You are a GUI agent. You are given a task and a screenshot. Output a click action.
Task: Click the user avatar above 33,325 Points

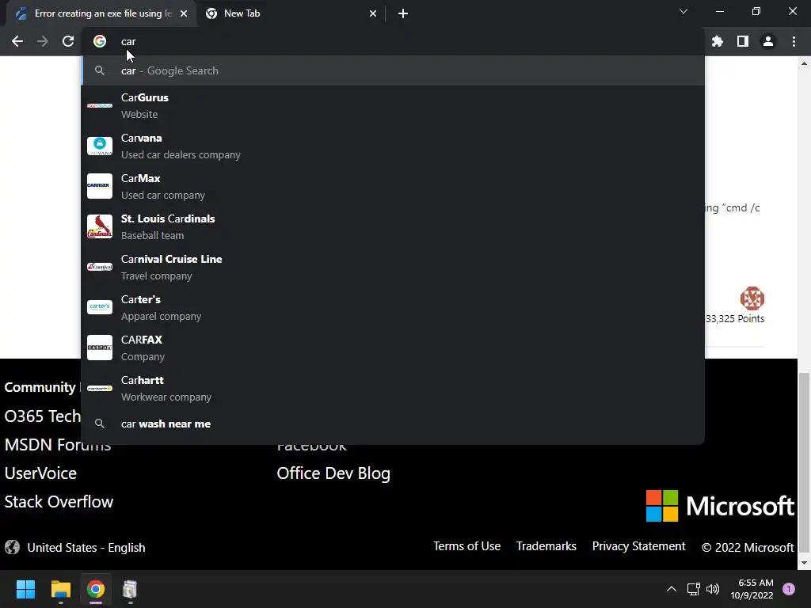(x=752, y=298)
